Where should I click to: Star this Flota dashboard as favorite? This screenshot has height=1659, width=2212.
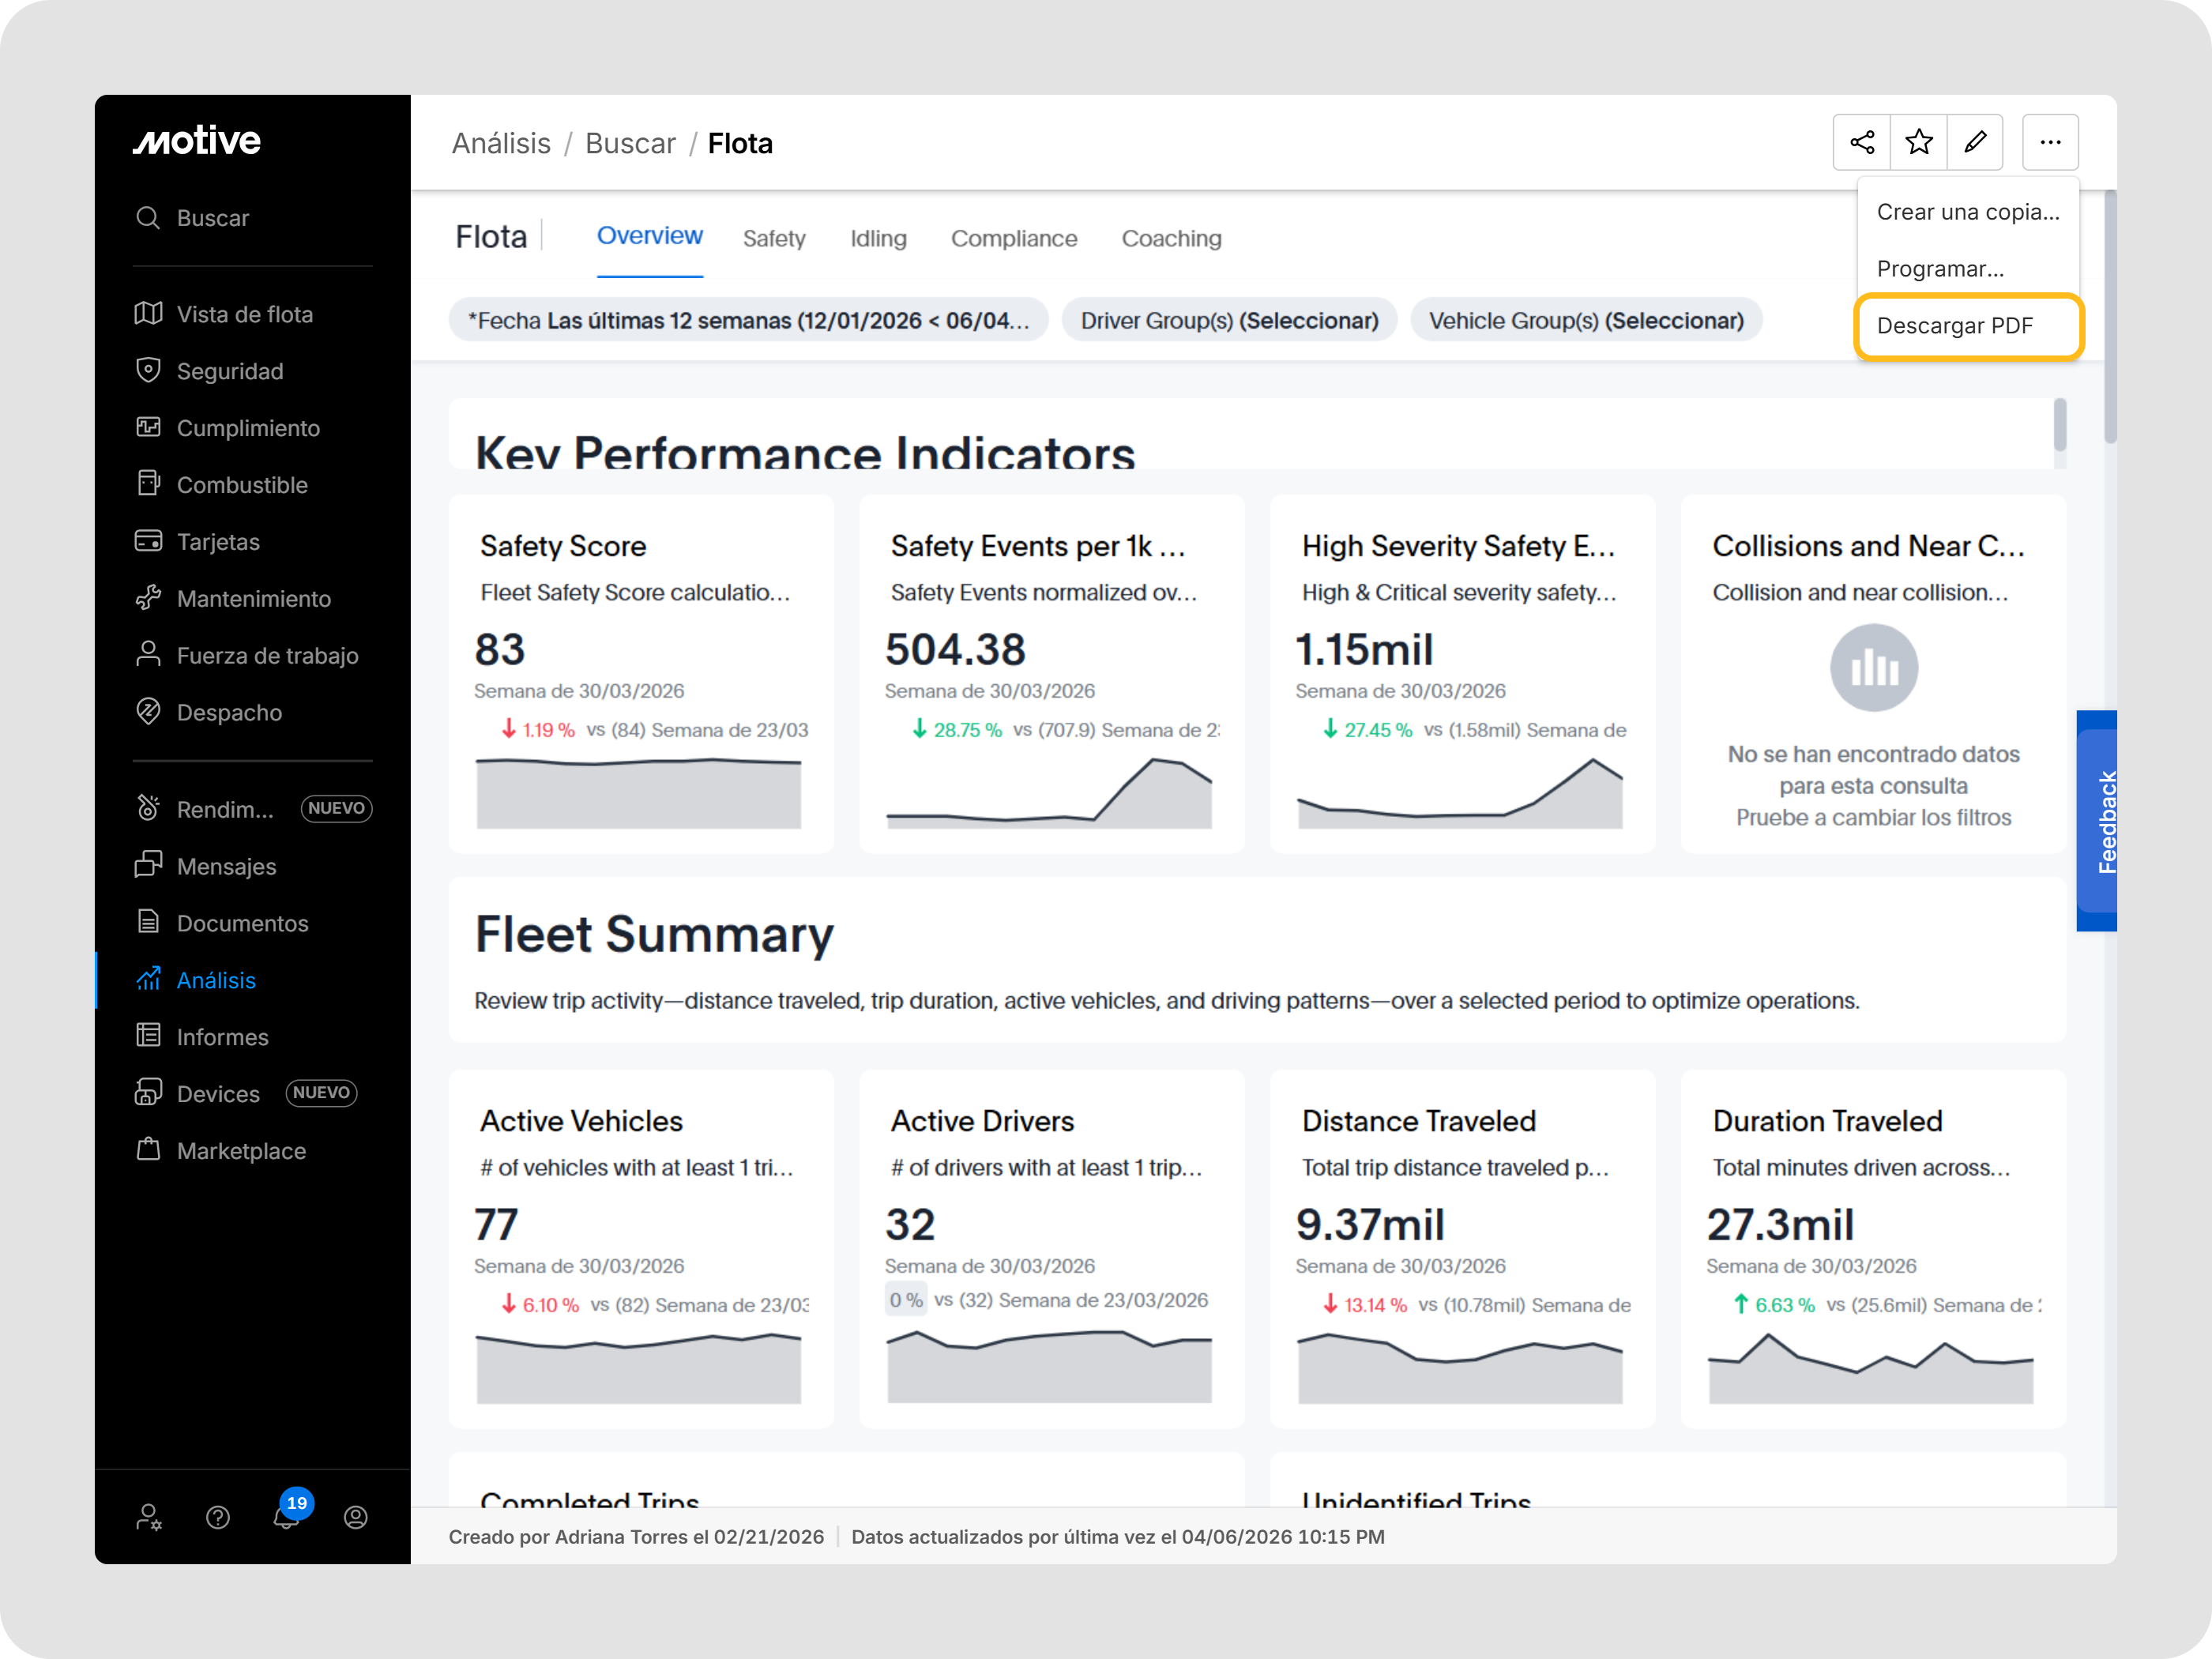pos(1918,143)
